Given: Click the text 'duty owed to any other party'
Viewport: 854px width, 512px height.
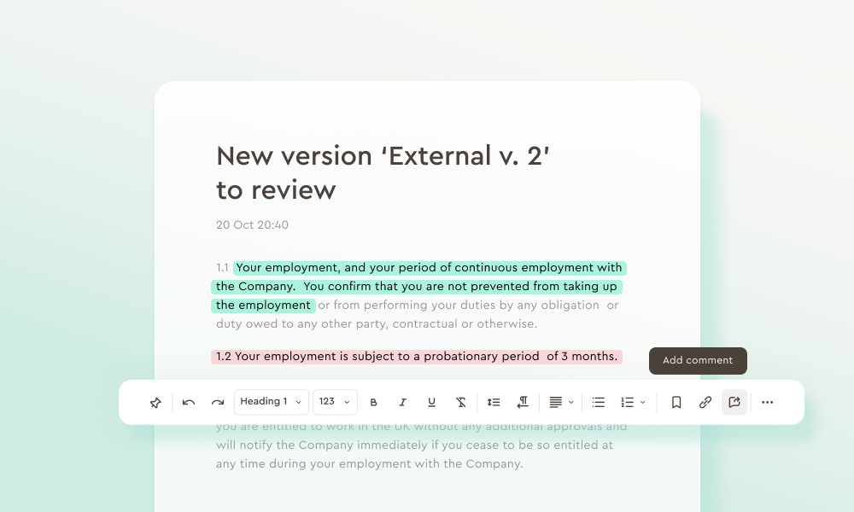Looking at the screenshot, I should 301,323.
